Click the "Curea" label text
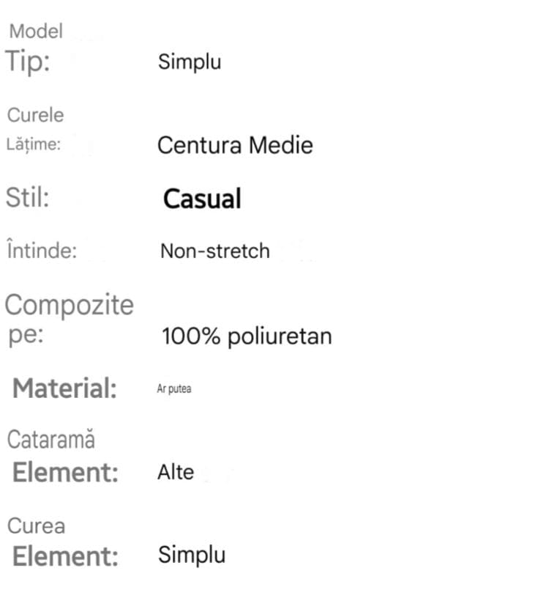 click(36, 526)
